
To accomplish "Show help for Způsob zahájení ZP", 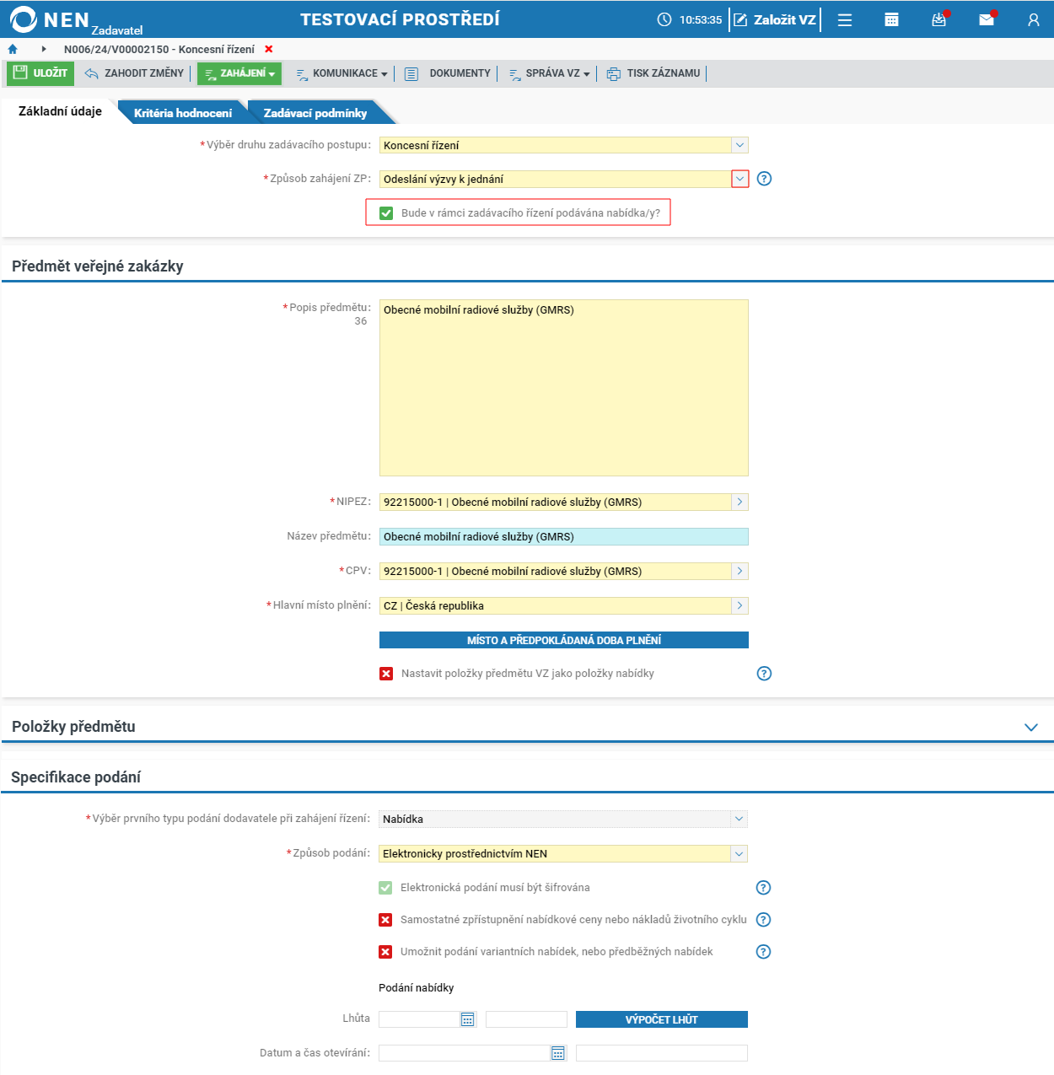I will pos(764,179).
